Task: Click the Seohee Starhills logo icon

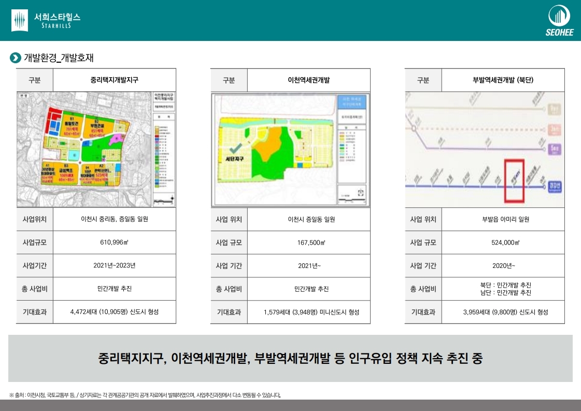Action: click(20, 20)
